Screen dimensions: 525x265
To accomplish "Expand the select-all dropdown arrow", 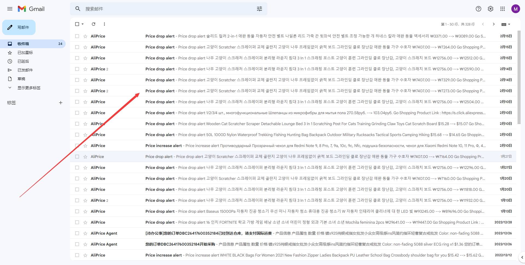I will 83,24.
